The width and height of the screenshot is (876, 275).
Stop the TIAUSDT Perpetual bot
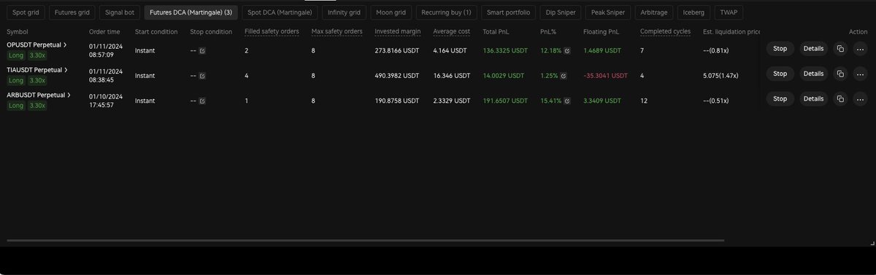coord(780,74)
